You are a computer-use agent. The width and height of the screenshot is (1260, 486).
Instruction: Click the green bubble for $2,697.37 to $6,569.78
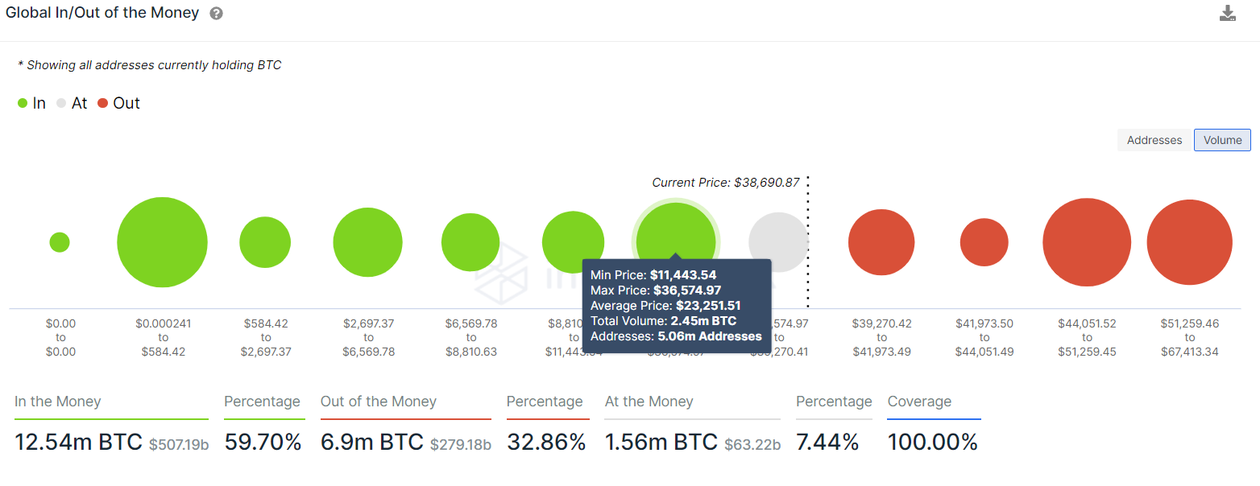click(x=367, y=242)
